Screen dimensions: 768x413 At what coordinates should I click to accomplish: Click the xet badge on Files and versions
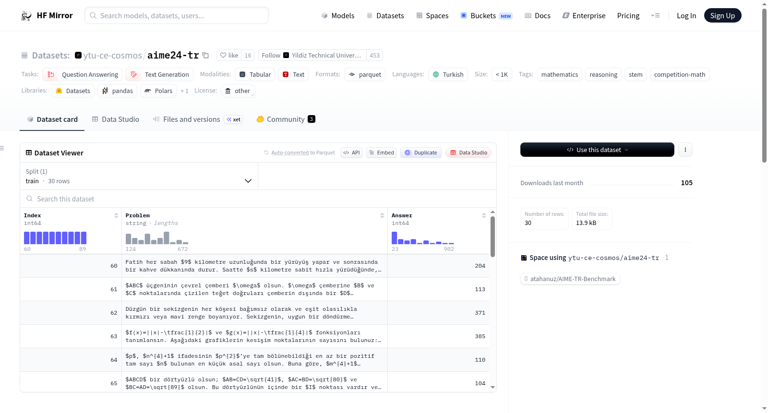[x=233, y=119]
